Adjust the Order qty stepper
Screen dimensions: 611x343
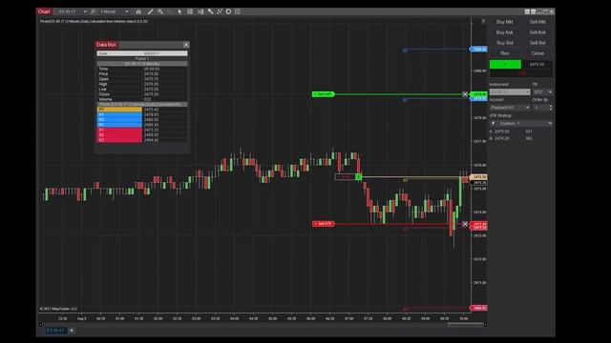coord(550,108)
